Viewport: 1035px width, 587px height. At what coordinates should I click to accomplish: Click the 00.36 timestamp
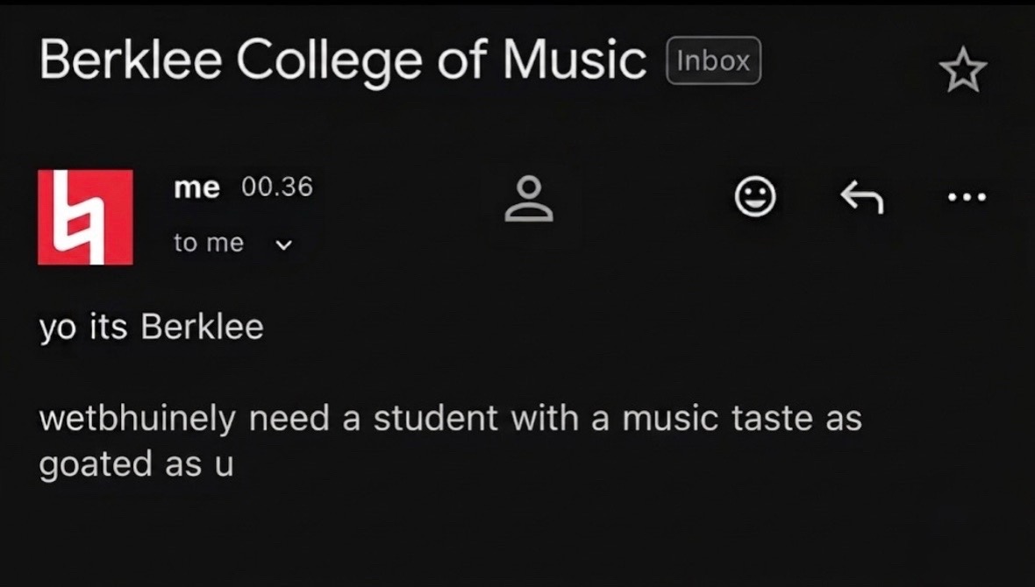277,187
